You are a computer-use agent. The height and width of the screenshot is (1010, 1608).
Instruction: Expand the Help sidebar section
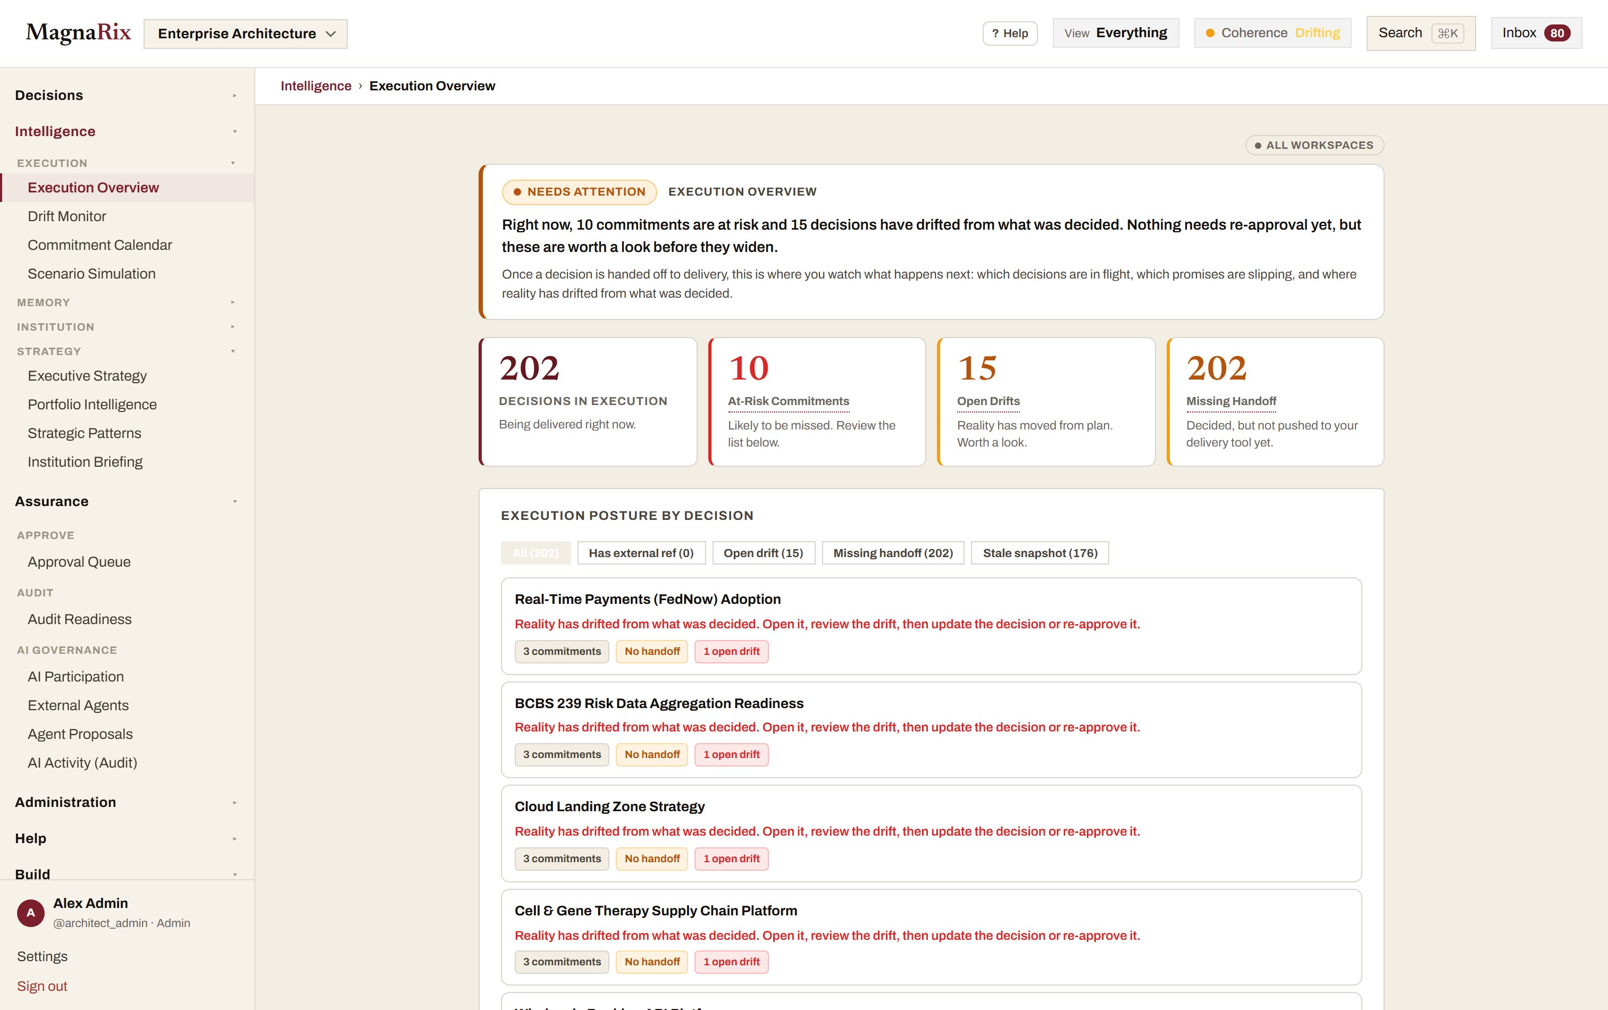coord(127,838)
